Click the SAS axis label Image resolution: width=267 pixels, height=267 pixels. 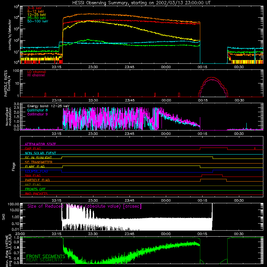click(4, 217)
